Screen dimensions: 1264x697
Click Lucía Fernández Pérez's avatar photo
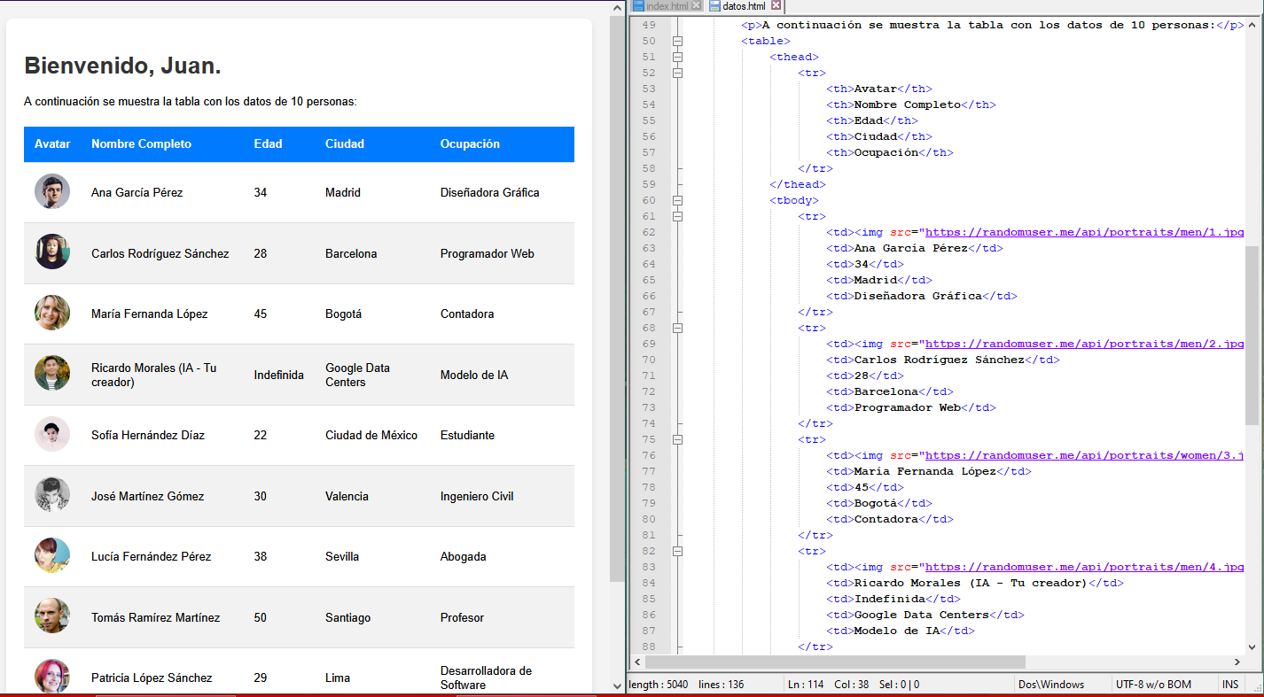click(52, 555)
